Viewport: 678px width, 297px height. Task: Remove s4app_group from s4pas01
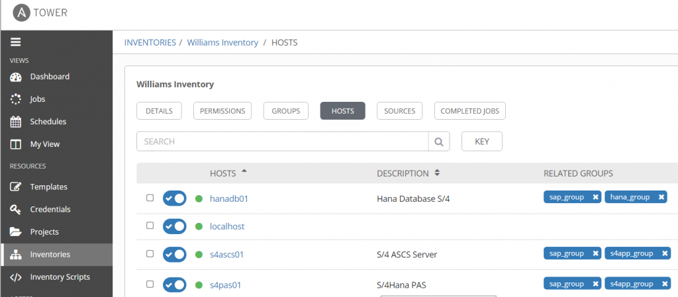point(665,284)
